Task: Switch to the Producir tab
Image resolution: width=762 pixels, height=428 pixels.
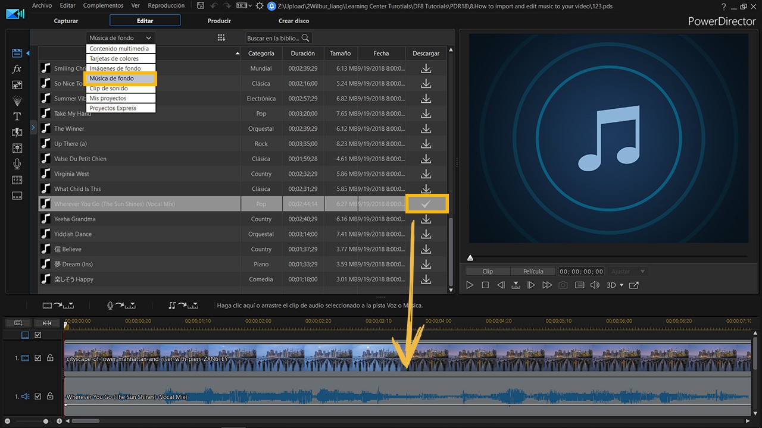Action: [x=218, y=20]
